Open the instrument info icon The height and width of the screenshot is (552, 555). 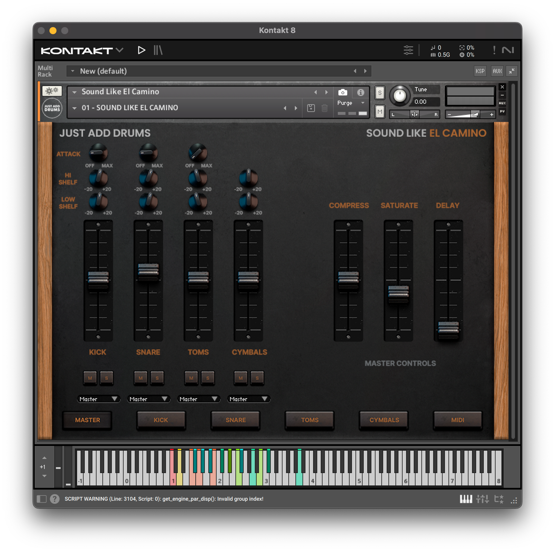(x=360, y=92)
